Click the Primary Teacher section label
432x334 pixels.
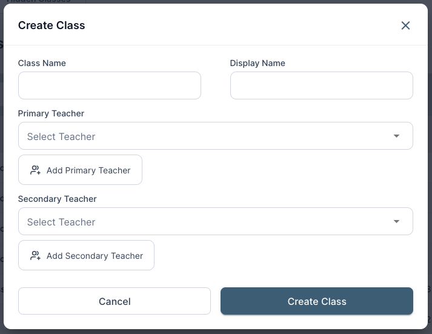pos(51,113)
